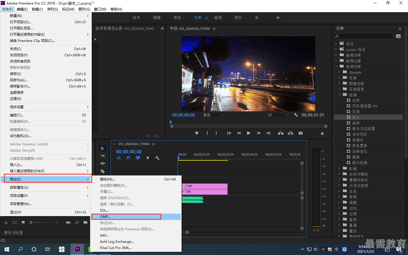The image size is (408, 255).
Task: Open Windows taskbar search
Action: 20,249
